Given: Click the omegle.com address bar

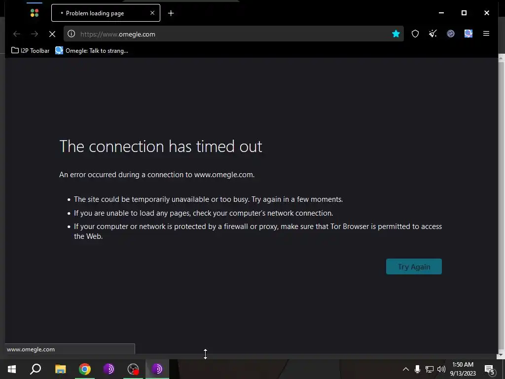Looking at the screenshot, I should click(233, 34).
